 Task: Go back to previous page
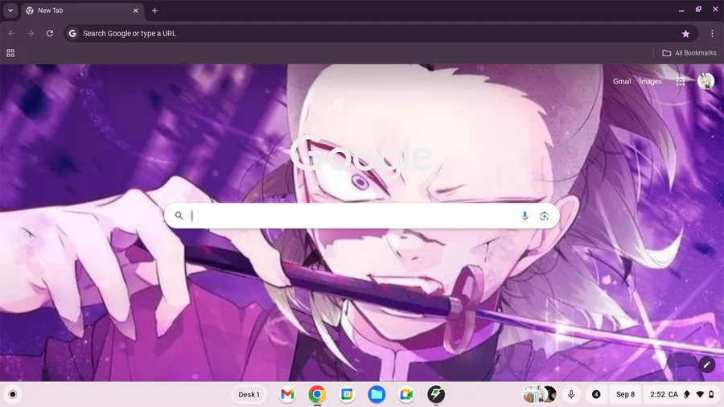tap(12, 33)
